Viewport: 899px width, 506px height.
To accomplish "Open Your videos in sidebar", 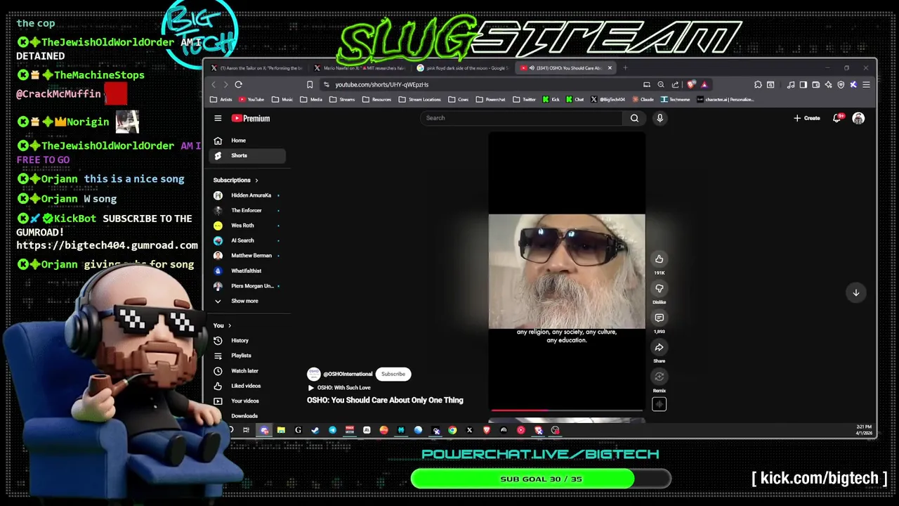I will pyautogui.click(x=247, y=401).
